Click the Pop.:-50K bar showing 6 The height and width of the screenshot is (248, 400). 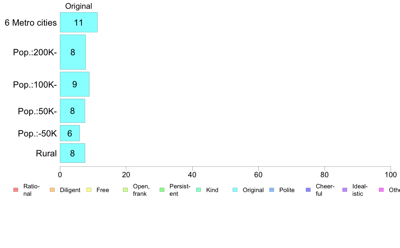pyautogui.click(x=70, y=133)
